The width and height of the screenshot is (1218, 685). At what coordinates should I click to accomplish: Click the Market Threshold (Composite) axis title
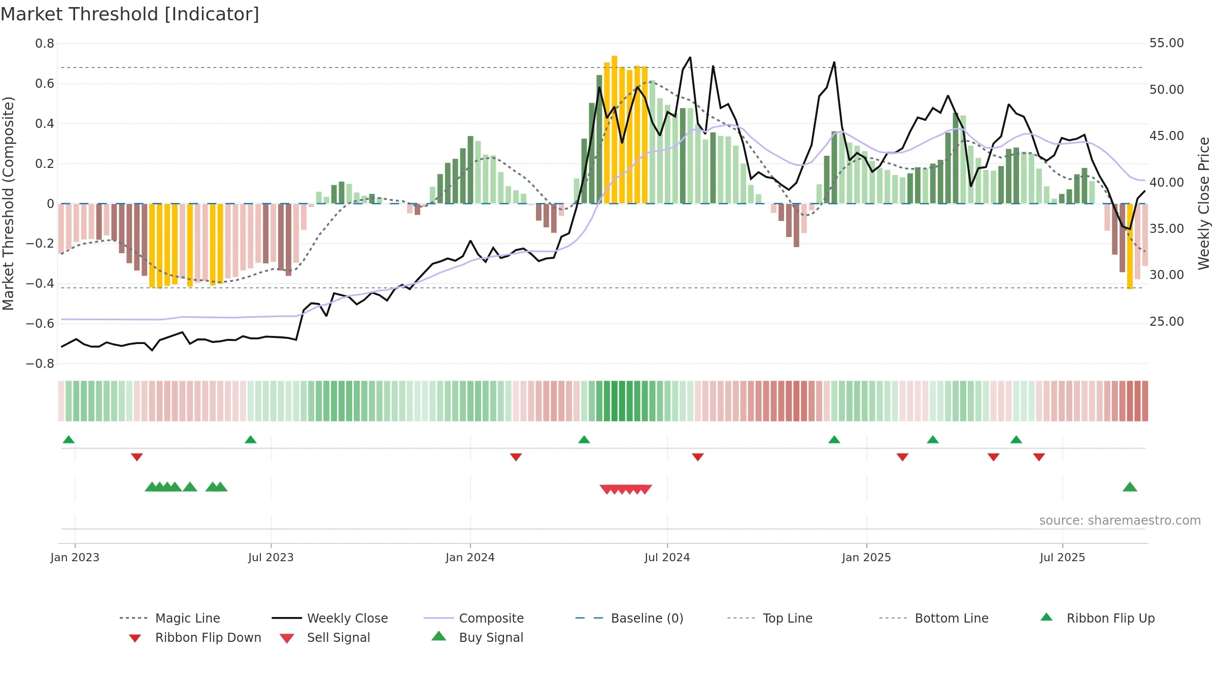pos(8,203)
